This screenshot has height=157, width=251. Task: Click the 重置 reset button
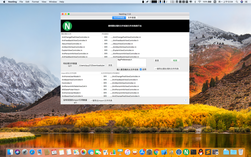[157, 60]
